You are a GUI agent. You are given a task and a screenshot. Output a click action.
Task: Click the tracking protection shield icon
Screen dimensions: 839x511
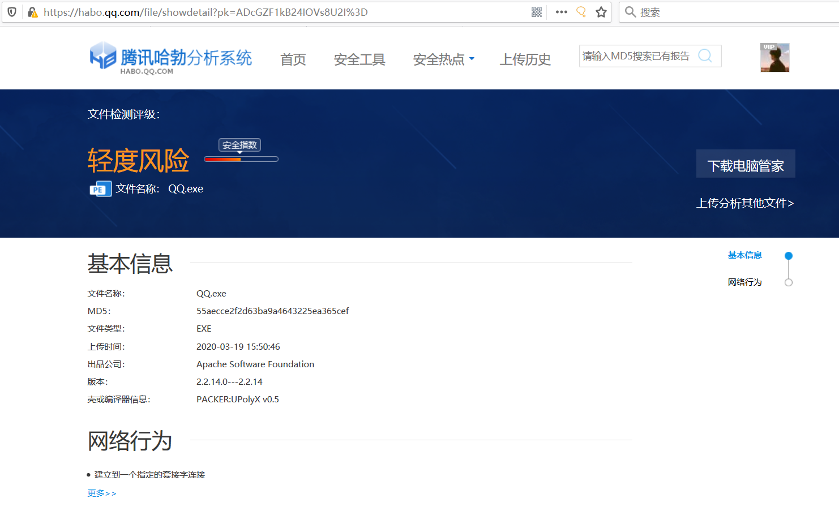[11, 11]
